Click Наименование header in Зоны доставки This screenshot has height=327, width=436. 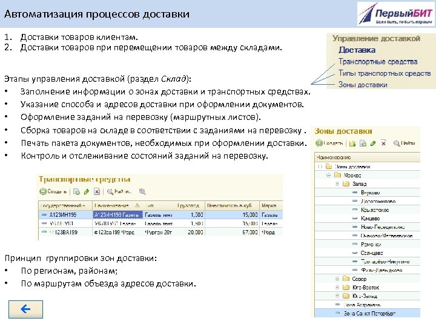coord(367,157)
